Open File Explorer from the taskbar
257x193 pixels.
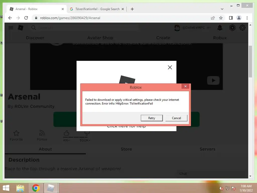coord(20,188)
